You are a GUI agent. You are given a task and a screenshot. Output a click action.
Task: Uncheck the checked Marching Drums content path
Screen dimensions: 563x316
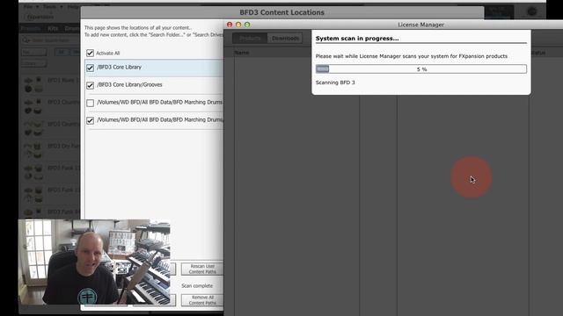tap(90, 120)
